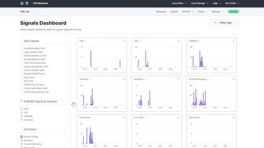Click the SQLI chart options icon
This screenshot has width=264, height=148.
pos(124,41)
